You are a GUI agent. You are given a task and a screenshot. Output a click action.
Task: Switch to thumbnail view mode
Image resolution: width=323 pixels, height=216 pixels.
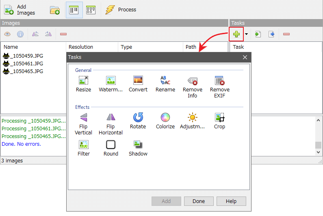click(x=91, y=10)
